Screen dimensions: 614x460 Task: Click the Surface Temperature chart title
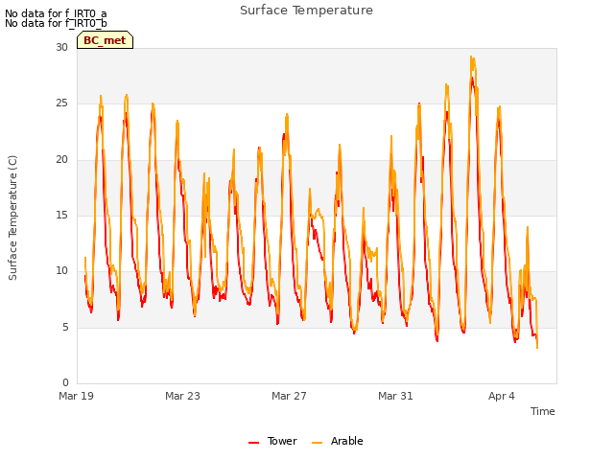coord(306,11)
